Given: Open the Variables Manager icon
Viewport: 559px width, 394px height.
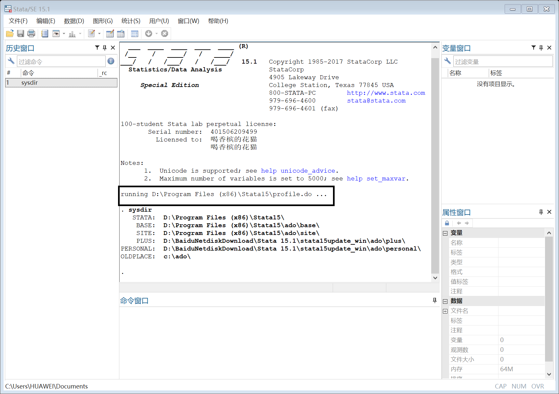Looking at the screenshot, I should click(x=135, y=33).
